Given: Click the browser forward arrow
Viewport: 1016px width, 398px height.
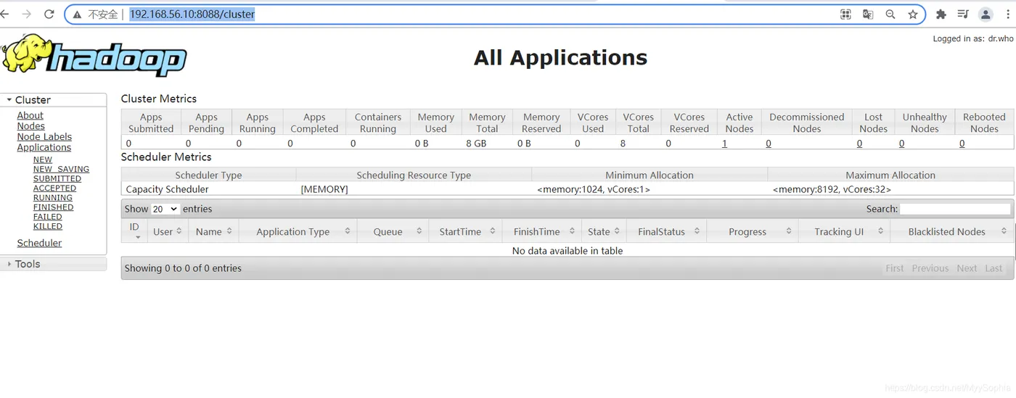Looking at the screenshot, I should tap(27, 14).
